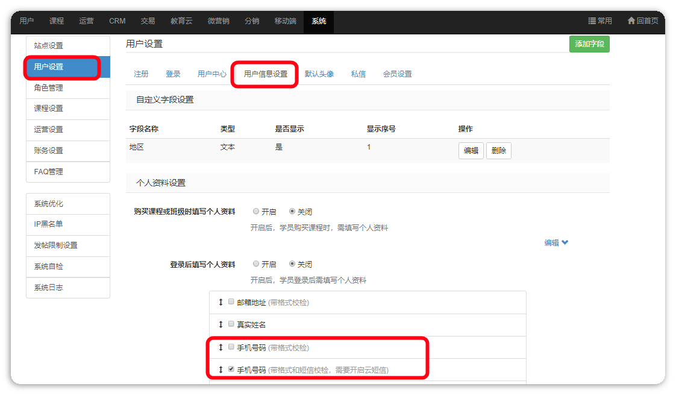Screen dimensions: 676x395
Task: Click drag handle of 手机号码 SMS verification row
Action: point(221,369)
